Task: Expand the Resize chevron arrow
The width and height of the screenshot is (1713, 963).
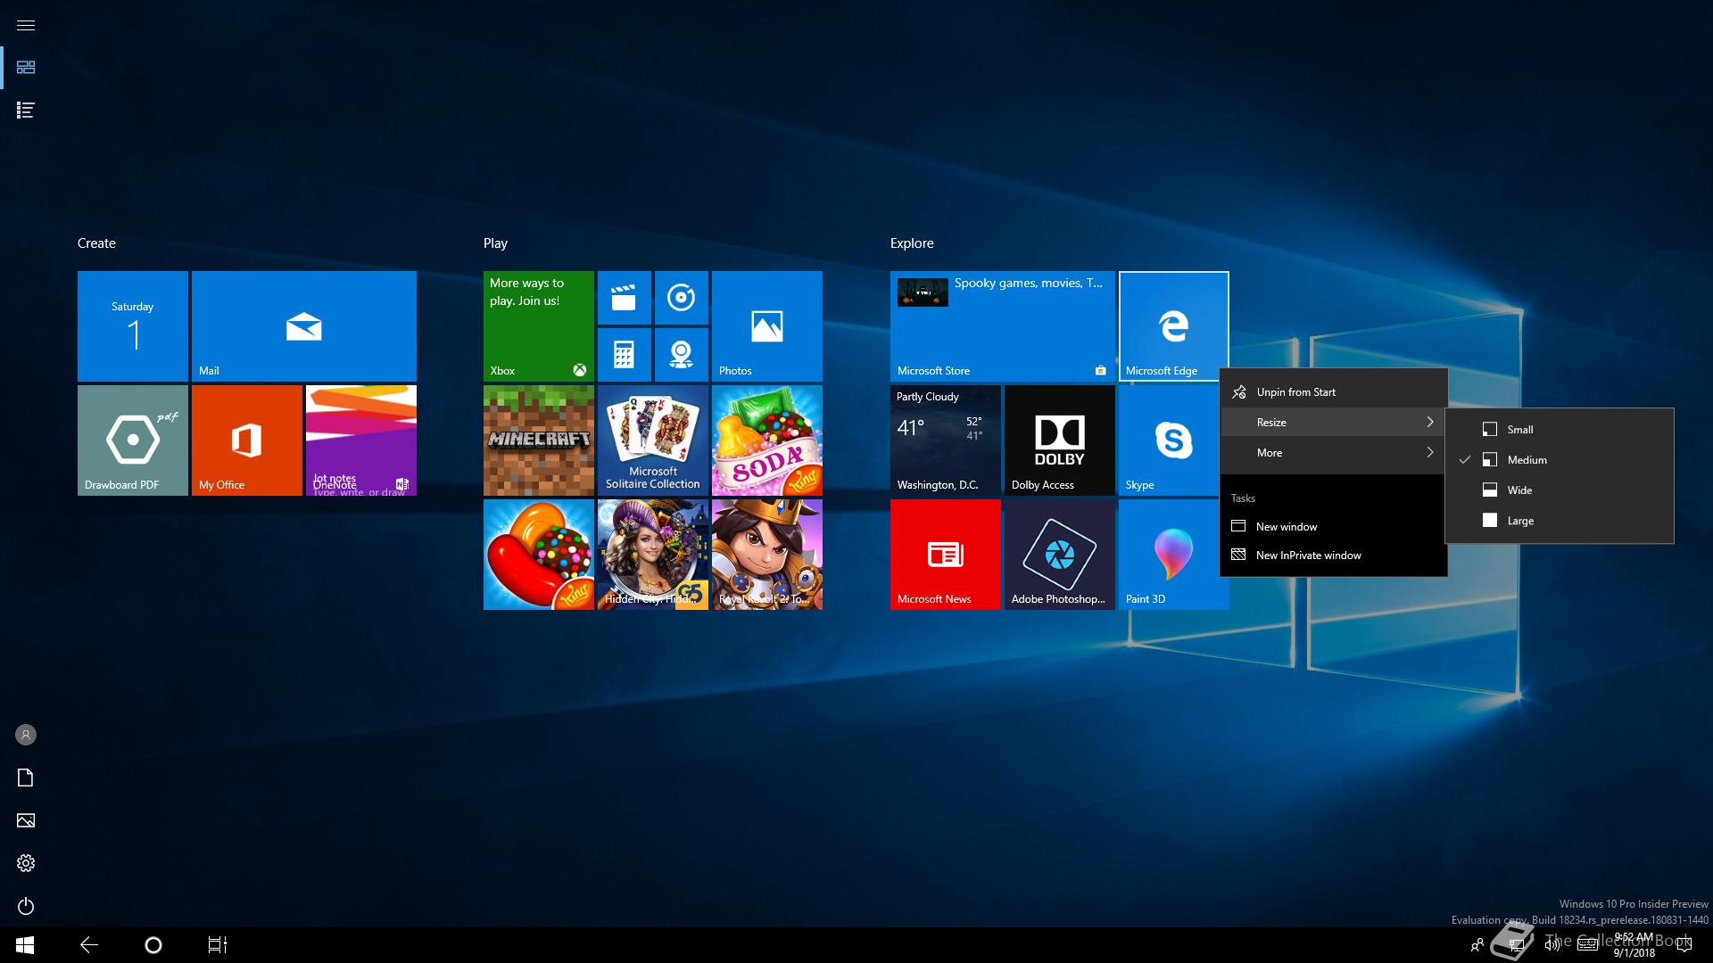Action: coord(1430,423)
